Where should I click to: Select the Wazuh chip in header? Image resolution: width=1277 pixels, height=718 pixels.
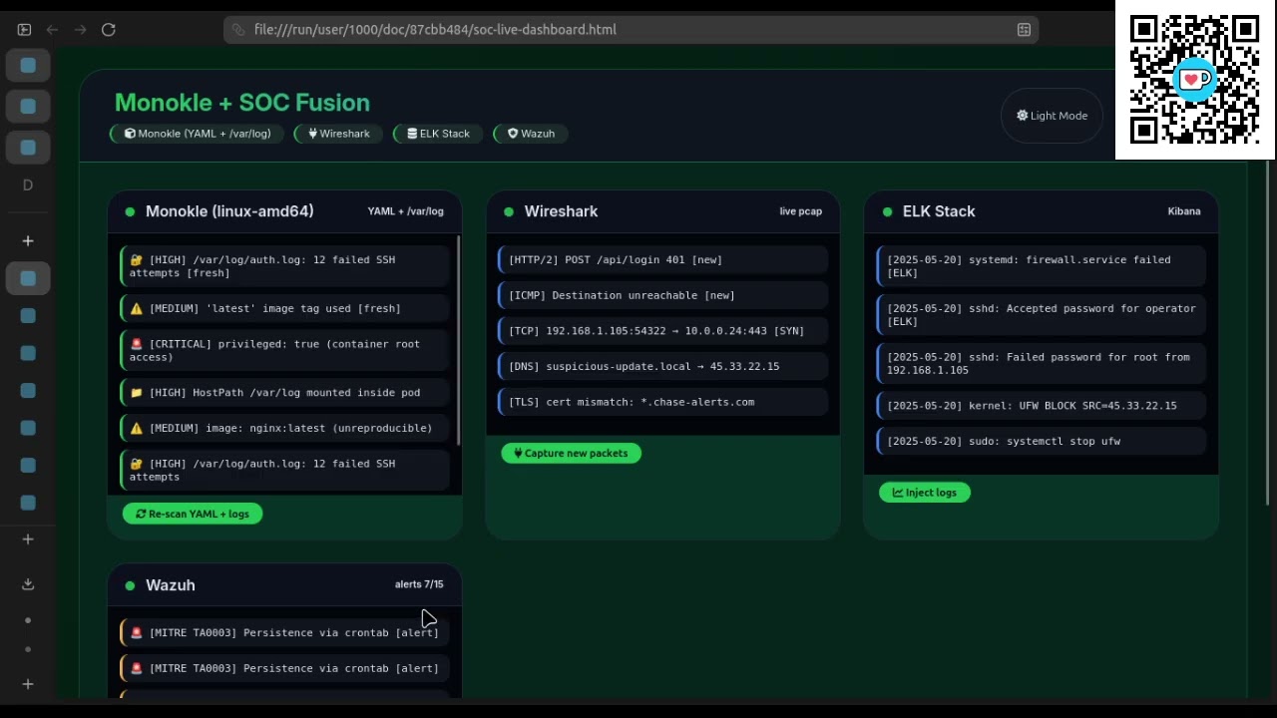[531, 134]
